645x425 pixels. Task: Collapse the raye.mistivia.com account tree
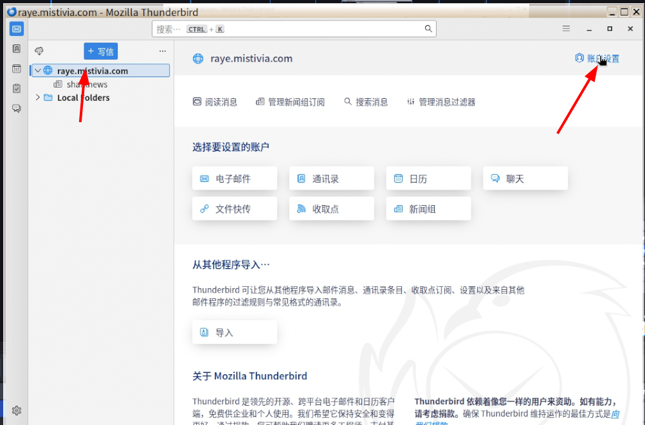tap(37, 71)
